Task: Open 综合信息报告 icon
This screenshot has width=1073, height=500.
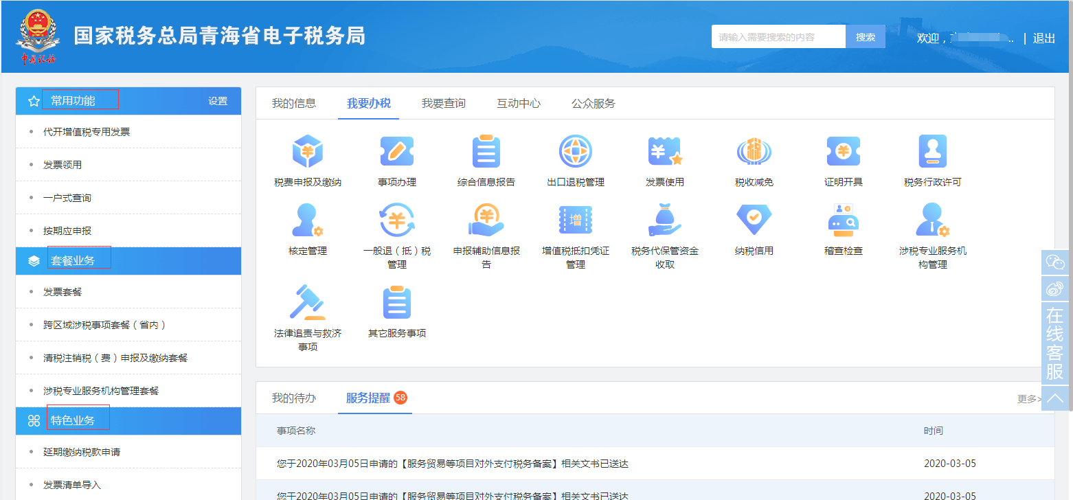Action: click(486, 152)
